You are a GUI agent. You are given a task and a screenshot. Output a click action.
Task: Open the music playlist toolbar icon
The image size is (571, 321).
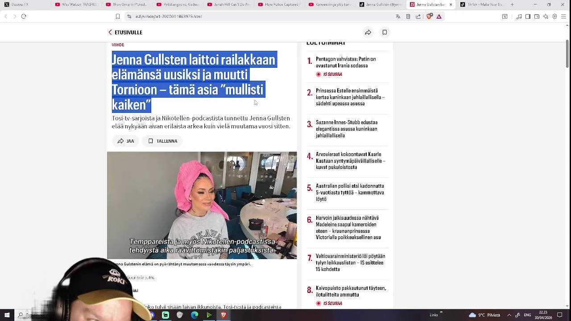(x=519, y=16)
